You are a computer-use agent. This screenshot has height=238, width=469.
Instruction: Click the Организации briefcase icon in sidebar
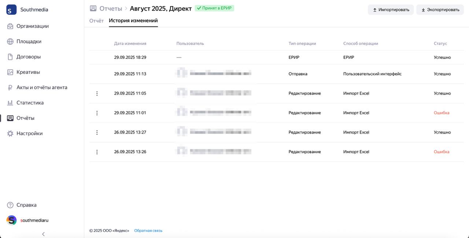(x=10, y=26)
